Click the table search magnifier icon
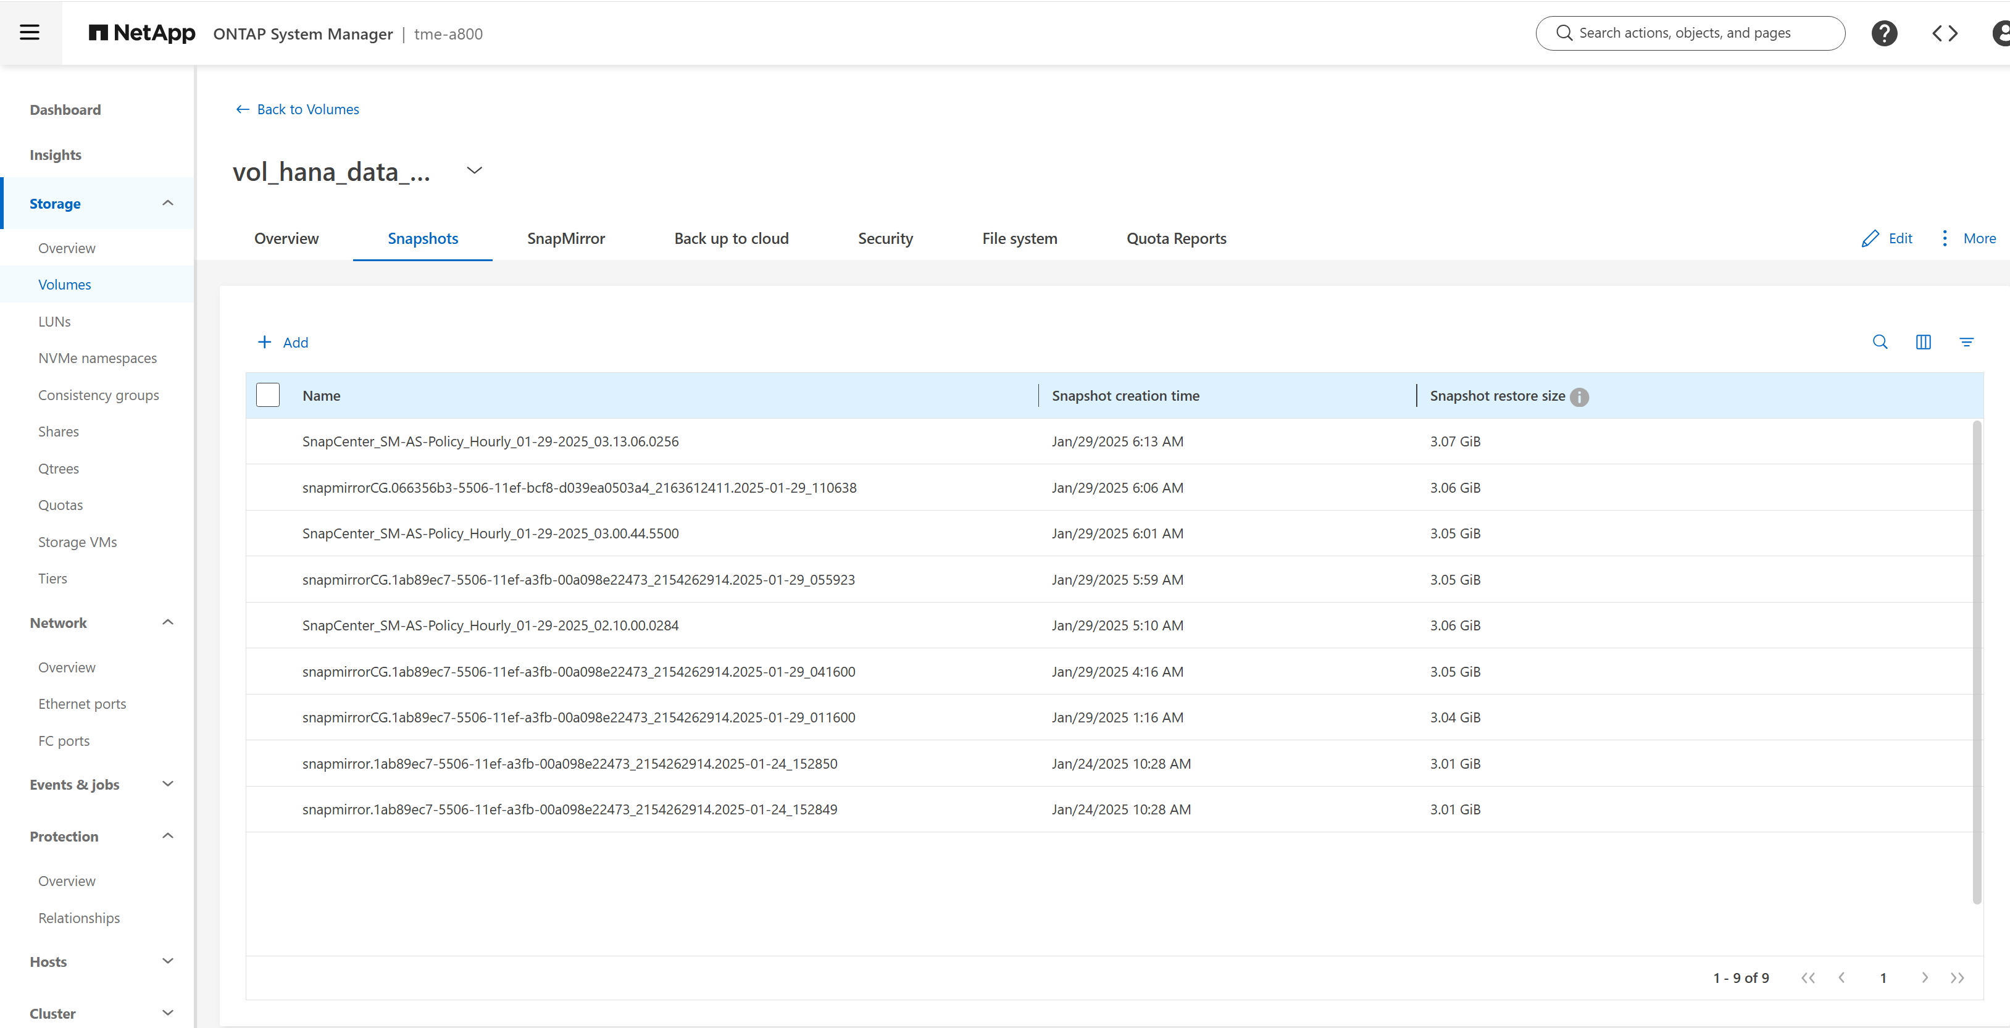Image resolution: width=2010 pixels, height=1028 pixels. (1880, 342)
